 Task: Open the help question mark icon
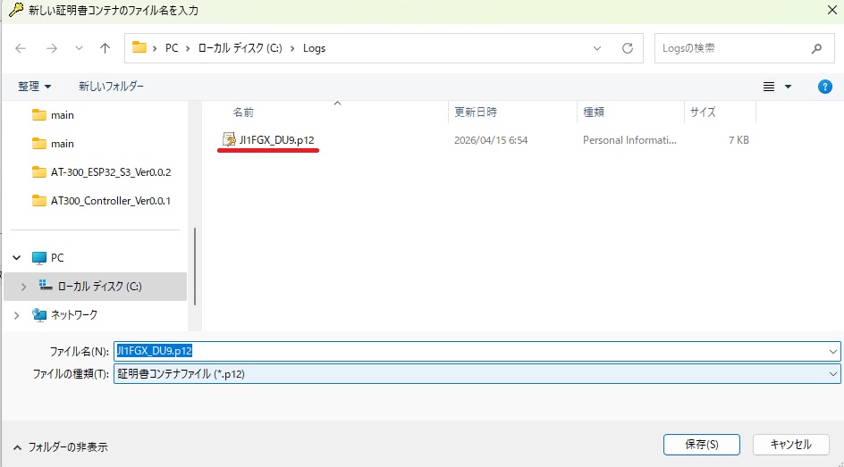[x=825, y=87]
